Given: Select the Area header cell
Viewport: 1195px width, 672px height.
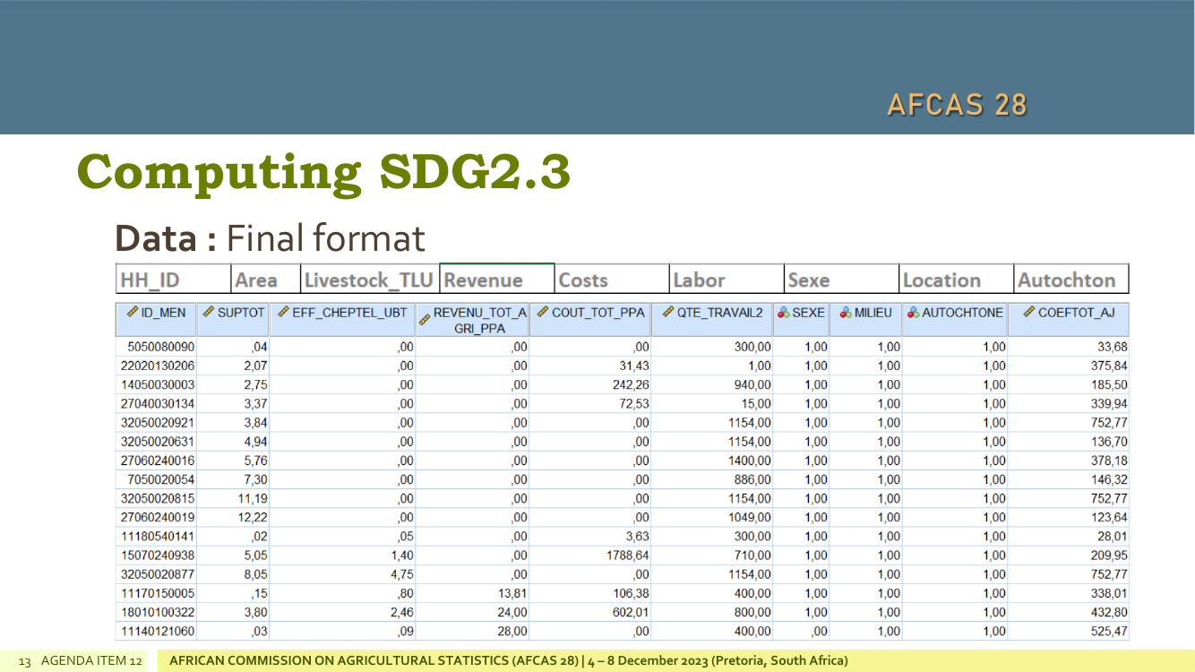Looking at the screenshot, I should pos(265,279).
